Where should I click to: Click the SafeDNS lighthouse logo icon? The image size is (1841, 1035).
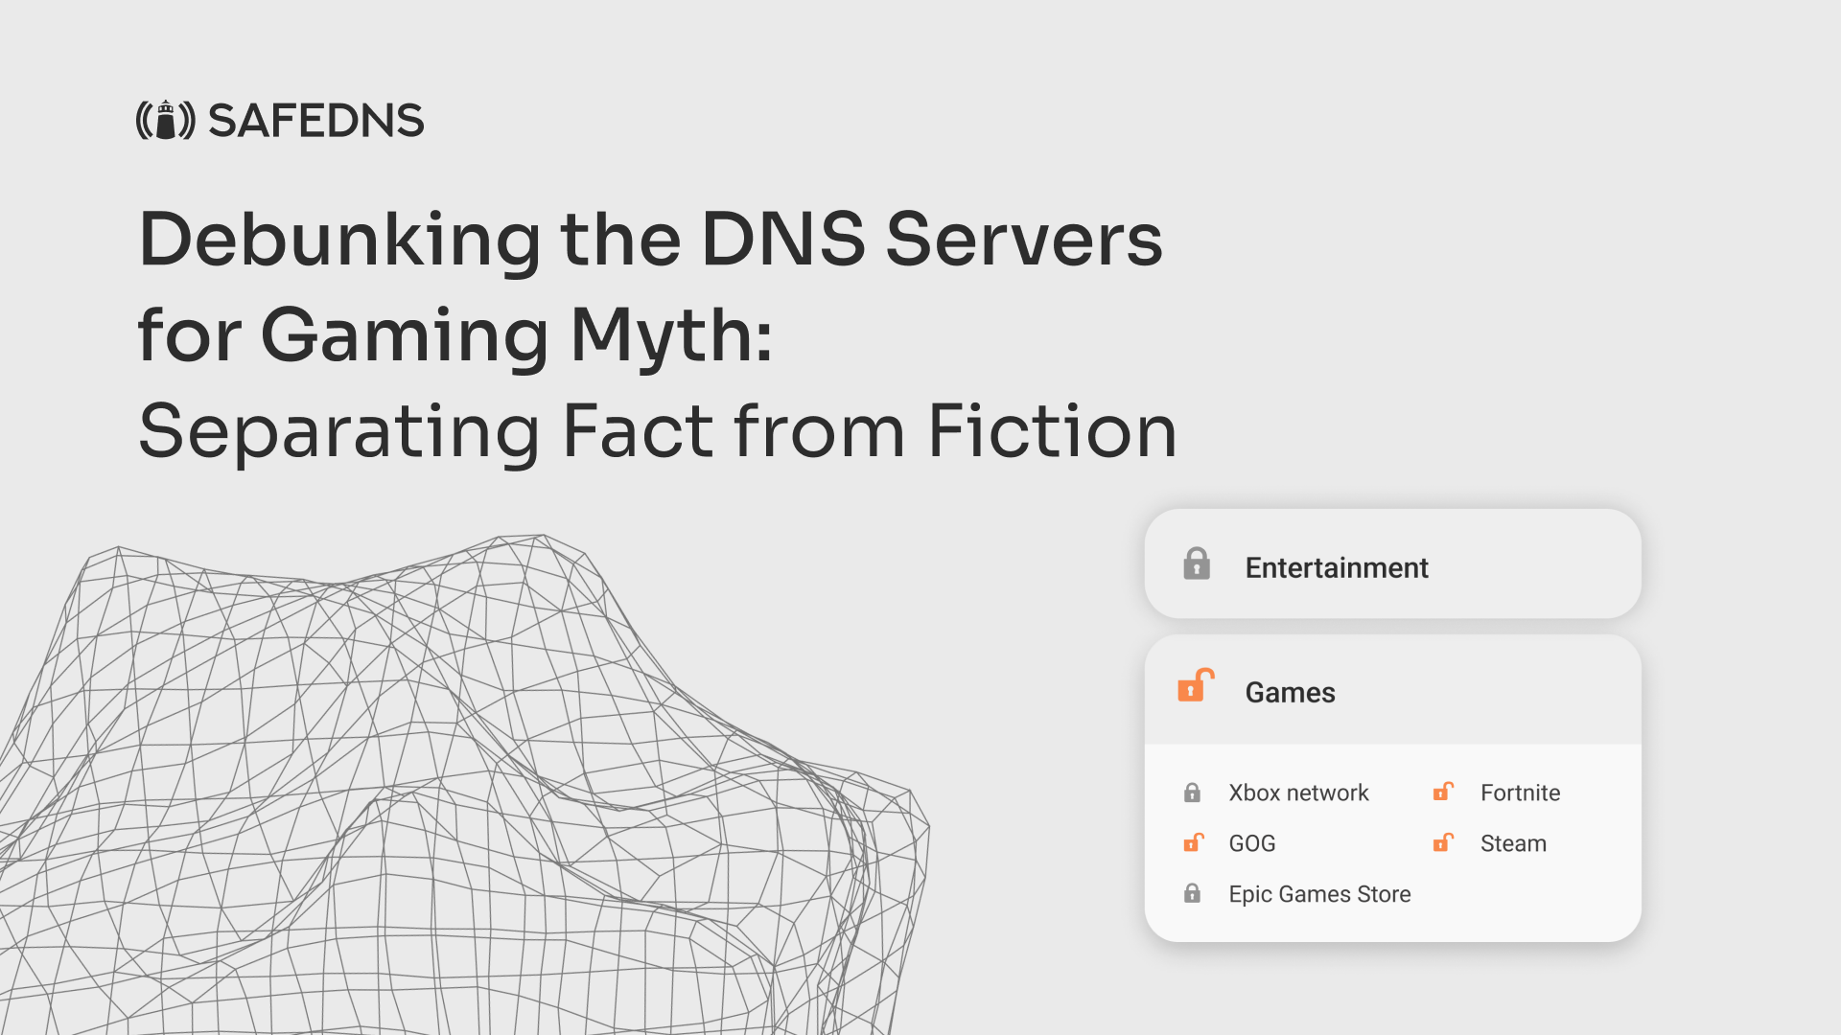coord(166,120)
